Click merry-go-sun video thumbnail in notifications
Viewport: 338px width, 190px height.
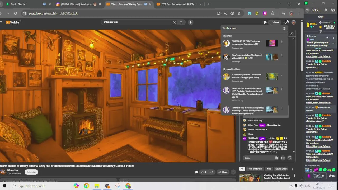[272, 43]
